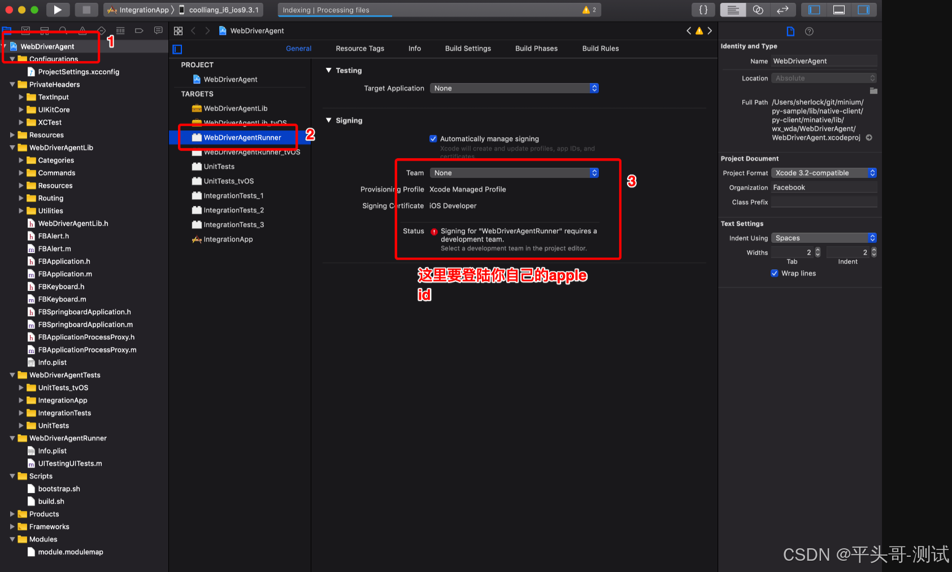This screenshot has width=952, height=572.
Task: Open the code snippets library button
Action: 703,10
